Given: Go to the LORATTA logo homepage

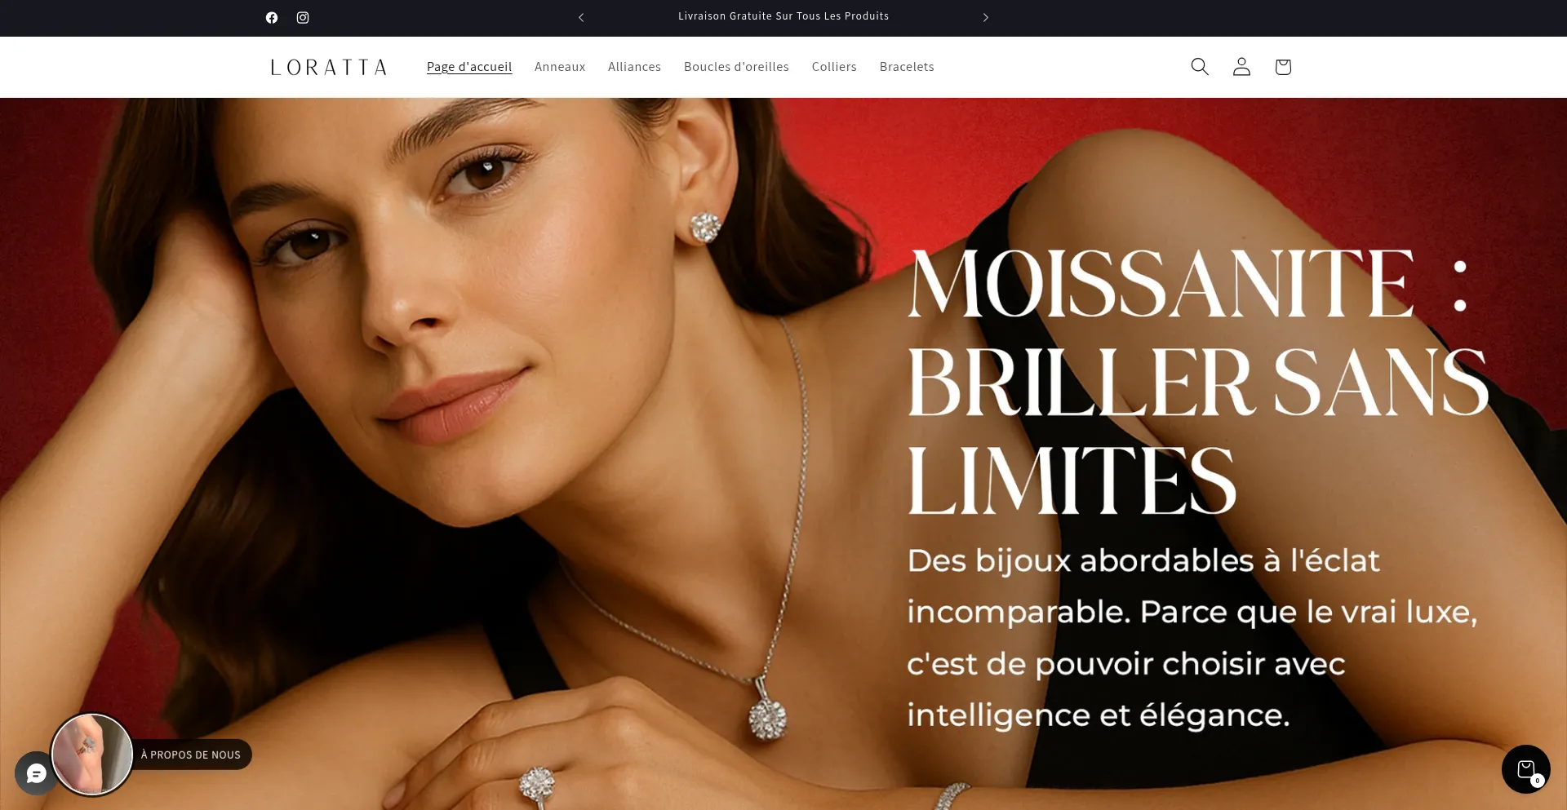Looking at the screenshot, I should coord(329,67).
